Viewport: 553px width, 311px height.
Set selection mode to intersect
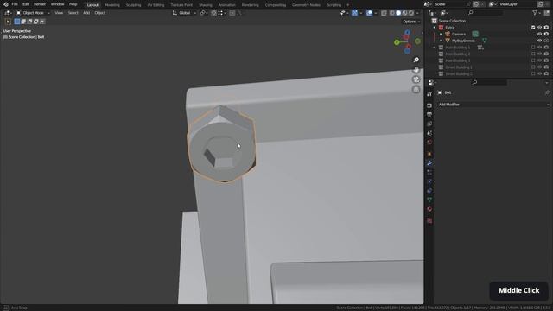tap(42, 22)
